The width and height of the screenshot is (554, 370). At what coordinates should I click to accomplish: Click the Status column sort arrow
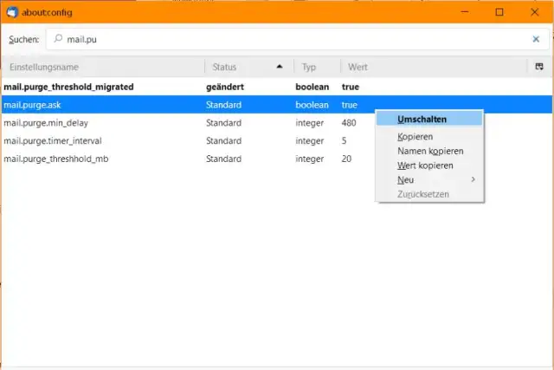click(279, 67)
